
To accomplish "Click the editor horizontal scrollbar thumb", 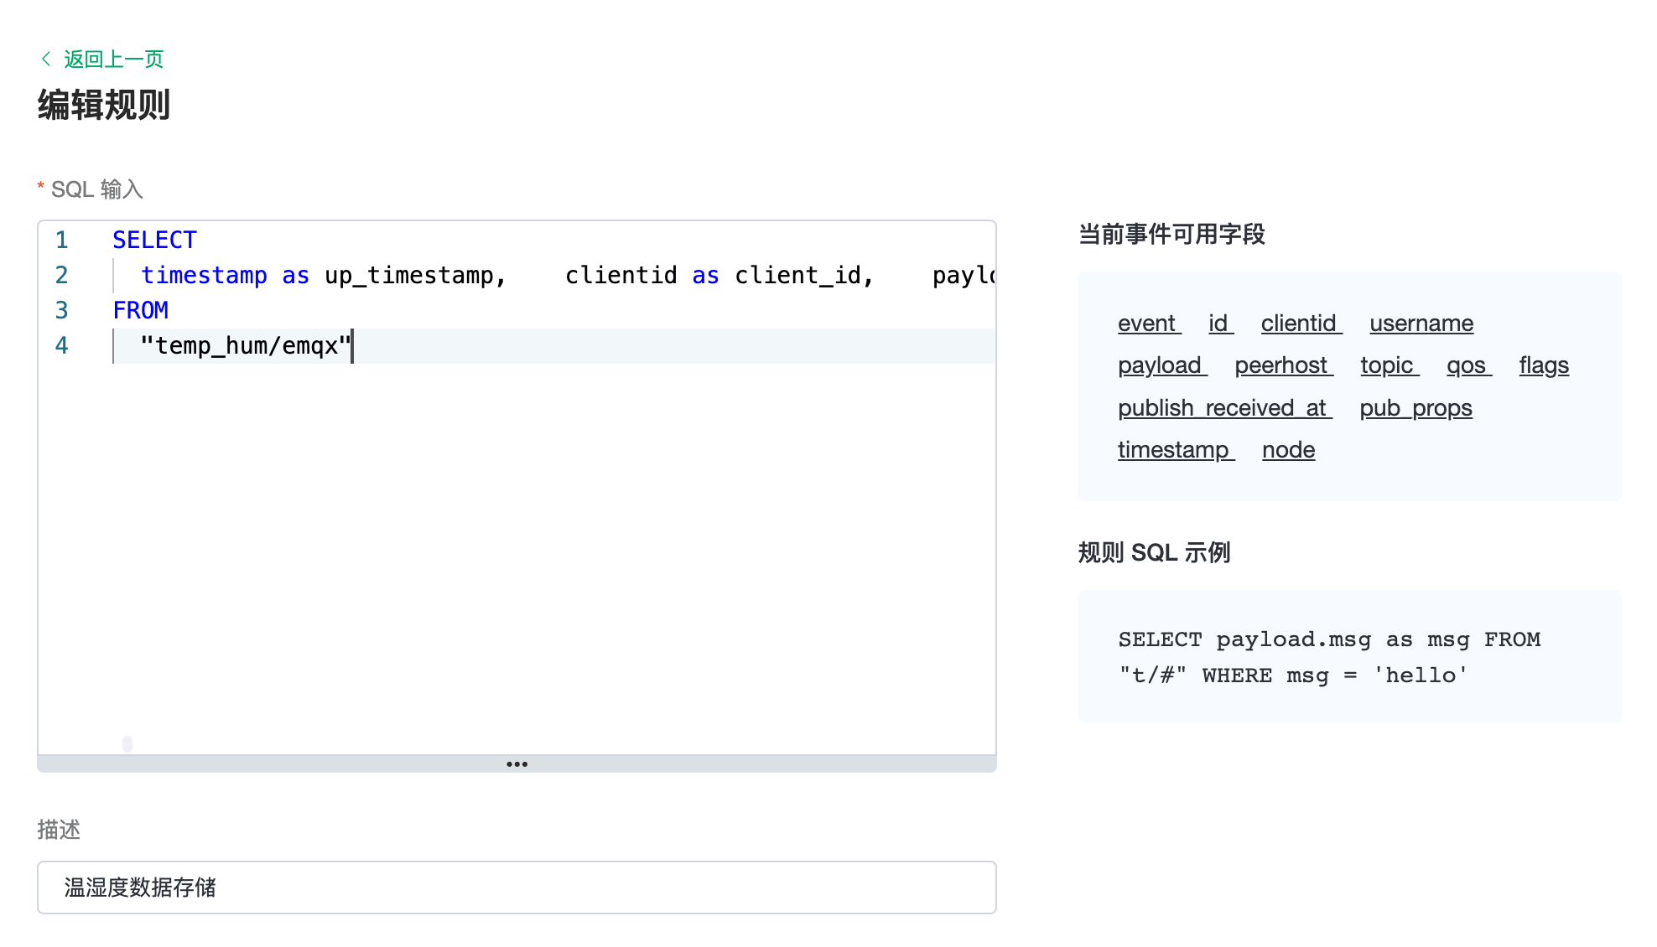I will point(127,743).
